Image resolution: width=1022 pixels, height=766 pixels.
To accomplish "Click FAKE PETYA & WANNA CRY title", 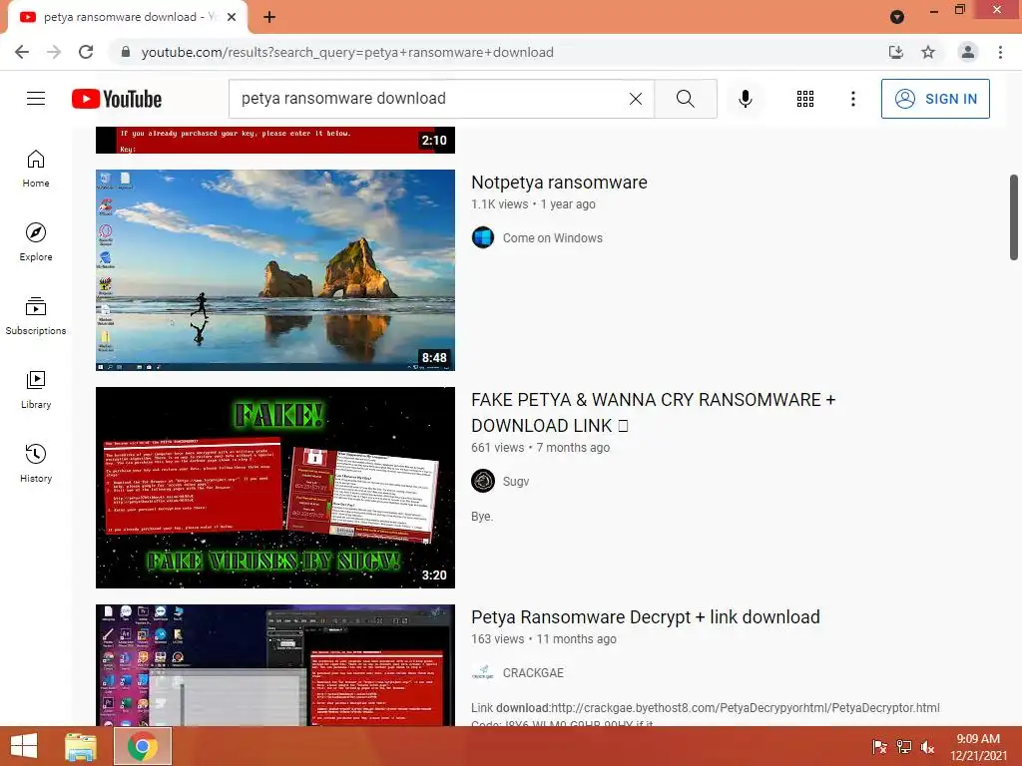I will pos(653,412).
